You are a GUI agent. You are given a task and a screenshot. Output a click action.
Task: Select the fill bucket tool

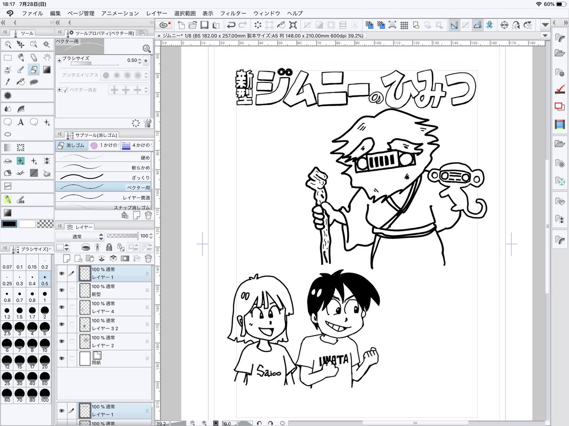point(21,82)
